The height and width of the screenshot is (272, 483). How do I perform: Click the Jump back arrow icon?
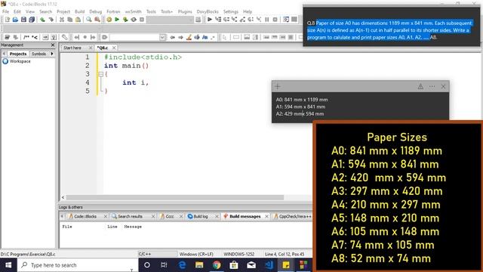click(x=173, y=37)
